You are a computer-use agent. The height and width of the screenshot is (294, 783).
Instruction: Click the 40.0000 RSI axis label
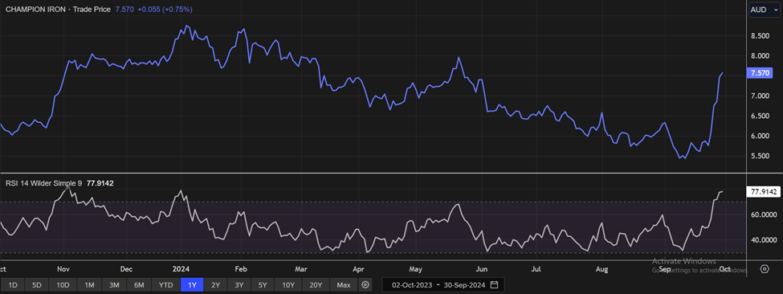(x=763, y=239)
